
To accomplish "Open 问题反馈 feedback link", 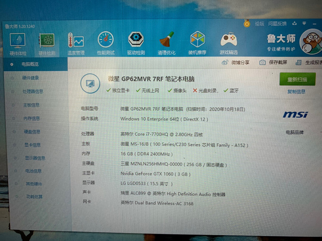I will (x=277, y=23).
